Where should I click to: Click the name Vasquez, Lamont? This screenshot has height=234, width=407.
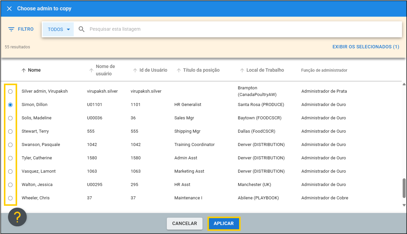click(39, 171)
